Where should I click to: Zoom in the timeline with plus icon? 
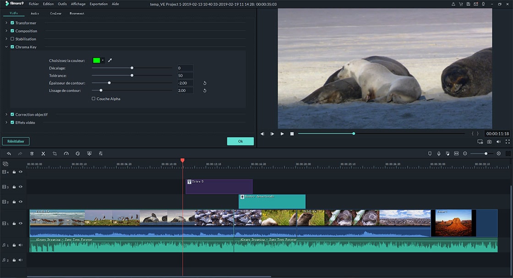point(499,153)
